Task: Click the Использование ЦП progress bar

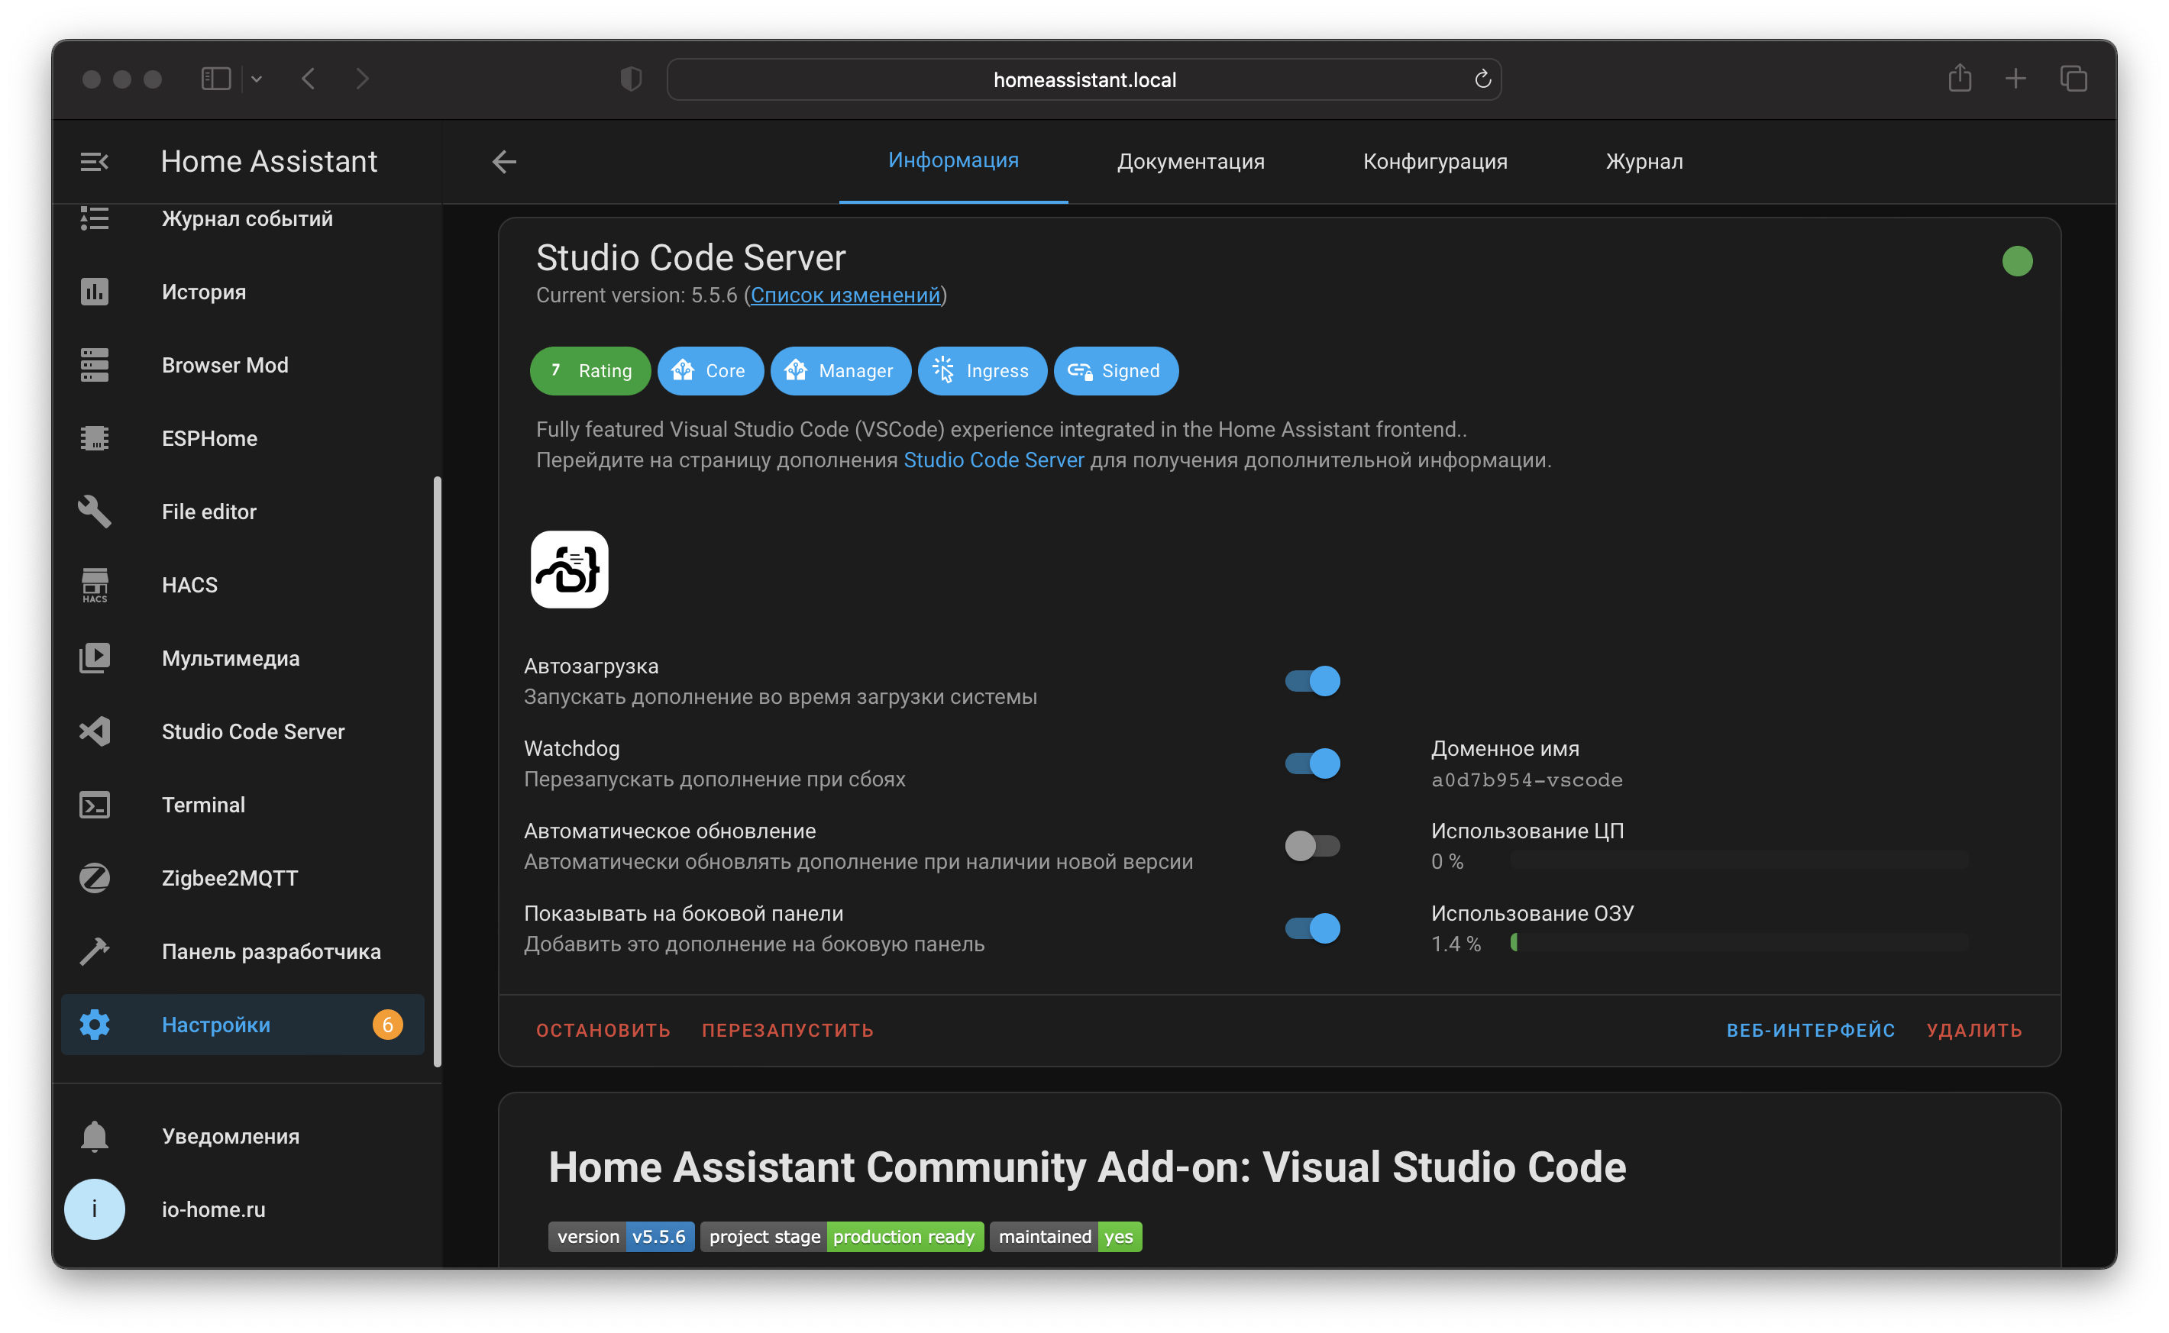Action: click(x=1739, y=860)
